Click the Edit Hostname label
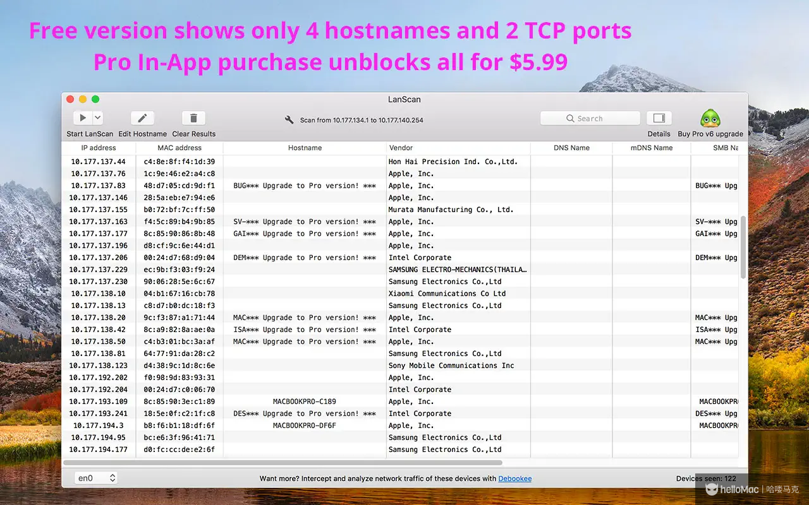Screen dimensions: 809x505 tap(143, 134)
